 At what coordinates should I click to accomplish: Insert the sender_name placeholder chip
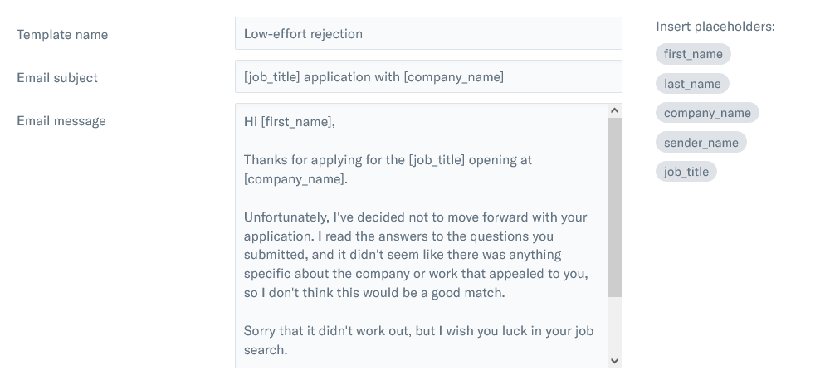click(x=701, y=143)
